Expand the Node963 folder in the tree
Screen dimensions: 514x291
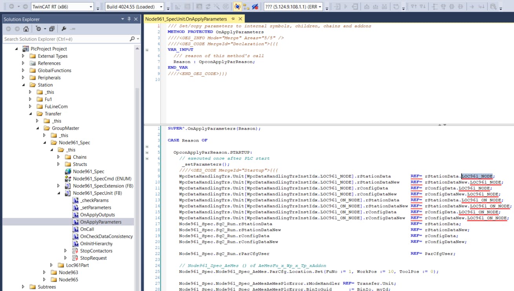[44, 273]
